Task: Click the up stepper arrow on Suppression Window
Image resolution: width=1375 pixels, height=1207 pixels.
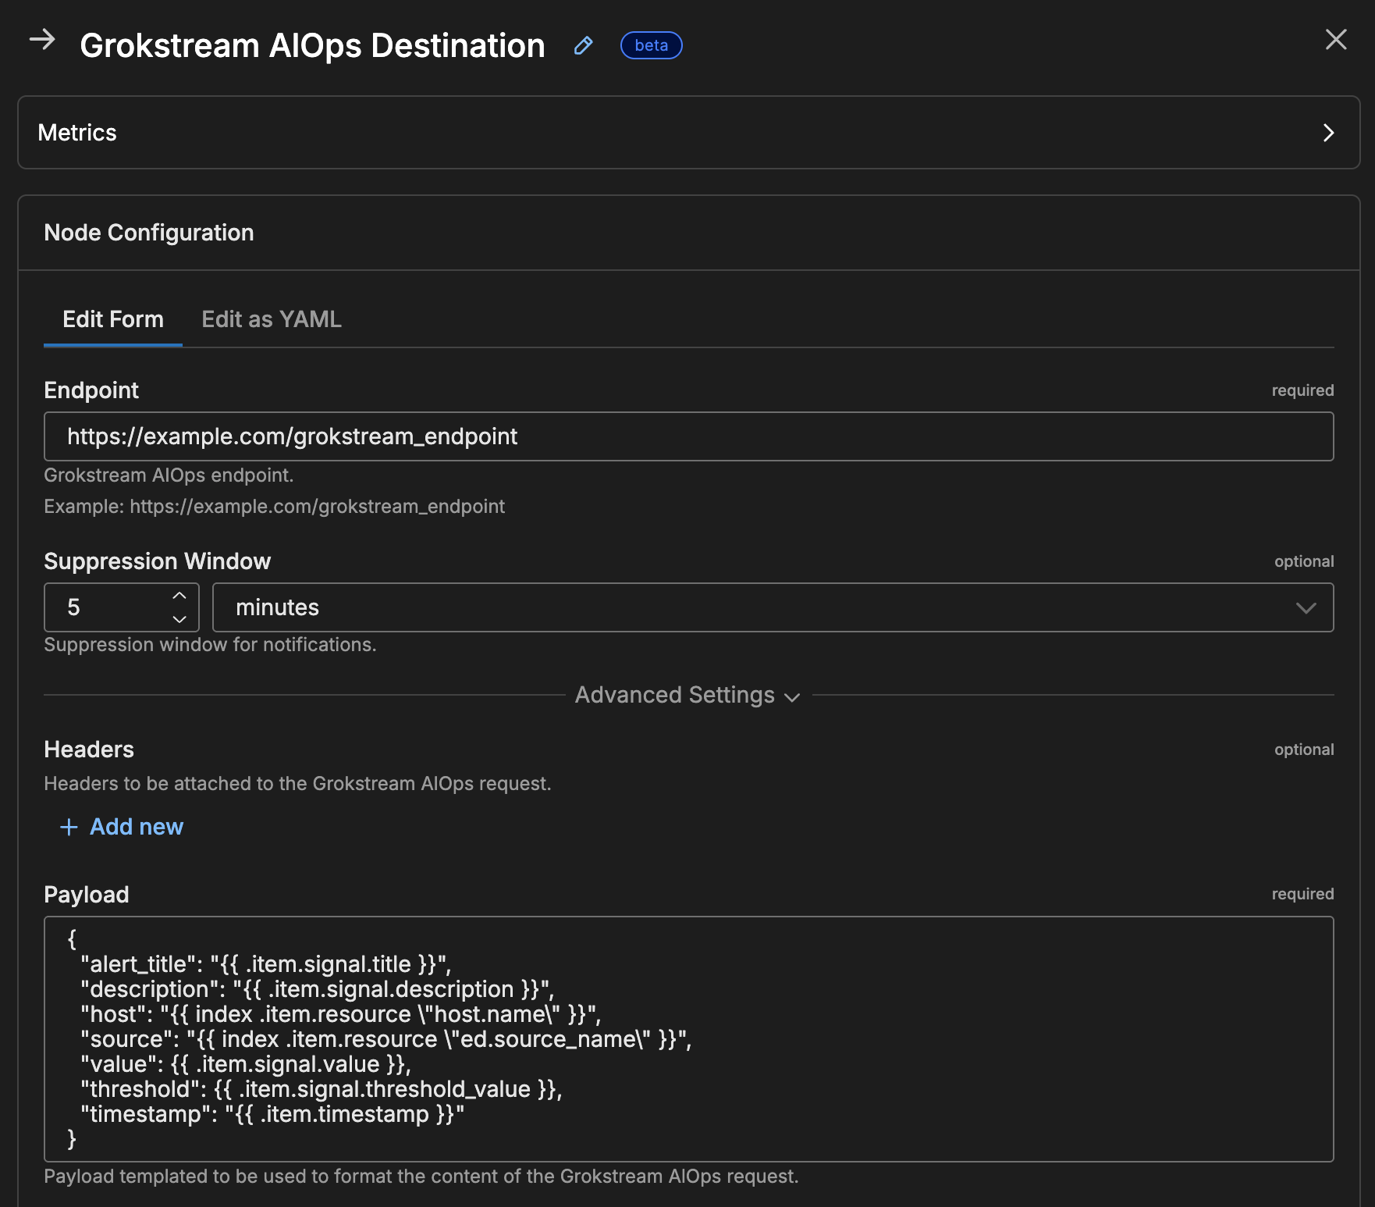Action: tap(179, 596)
